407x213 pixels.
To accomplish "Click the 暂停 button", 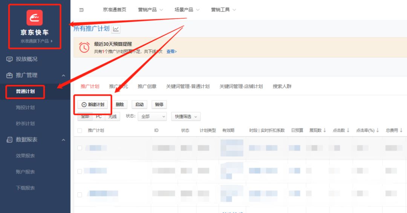I will (x=159, y=104).
